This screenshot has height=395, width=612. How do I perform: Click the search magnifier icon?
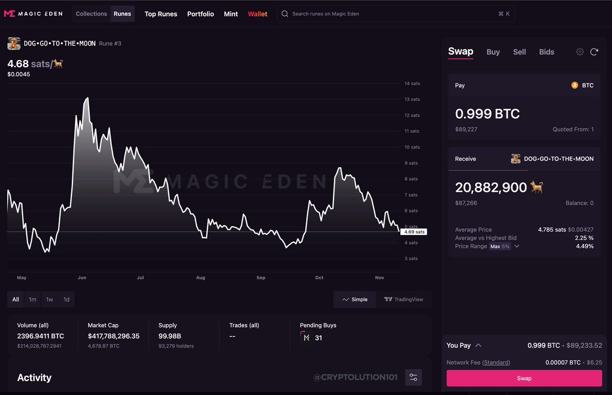pyautogui.click(x=285, y=14)
